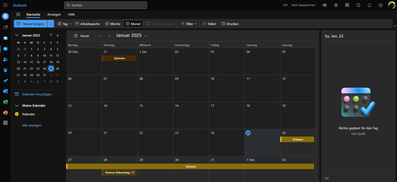This screenshot has width=397, height=182.
Task: Launch Word from the left rail
Action: [x=5, y=91]
